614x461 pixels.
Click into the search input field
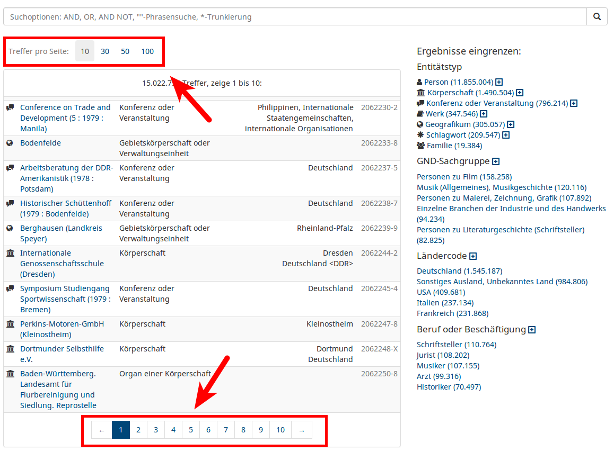click(x=294, y=16)
